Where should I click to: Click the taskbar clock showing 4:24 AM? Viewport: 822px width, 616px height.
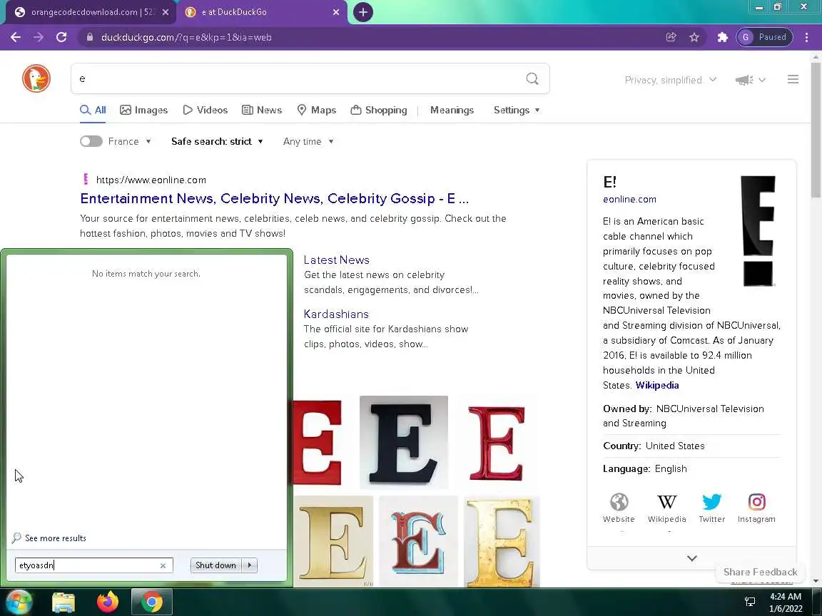tap(786, 602)
